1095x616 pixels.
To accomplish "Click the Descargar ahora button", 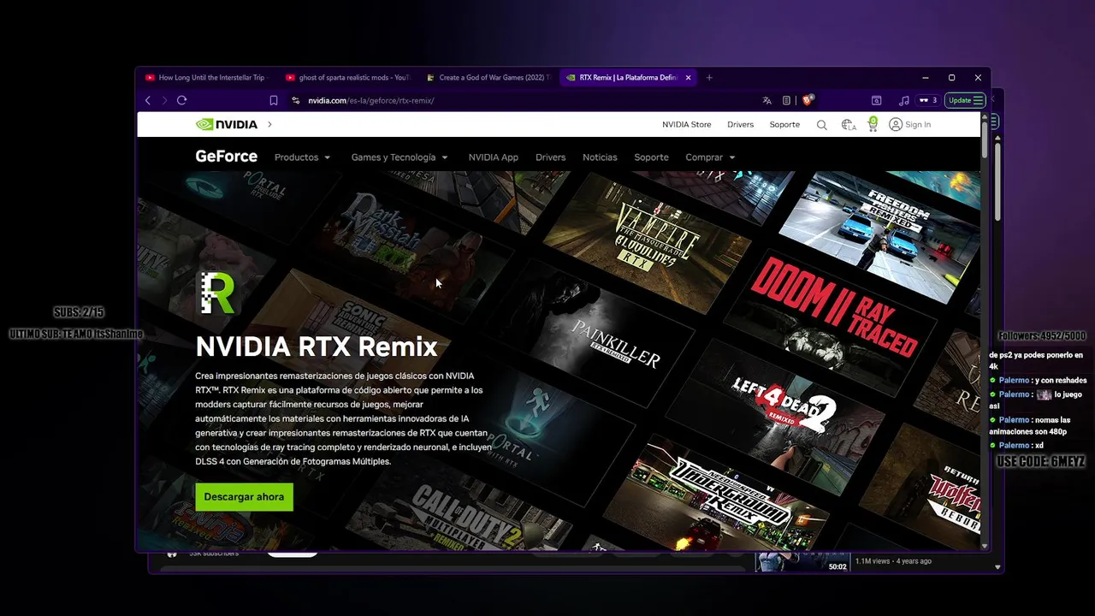I will point(244,497).
